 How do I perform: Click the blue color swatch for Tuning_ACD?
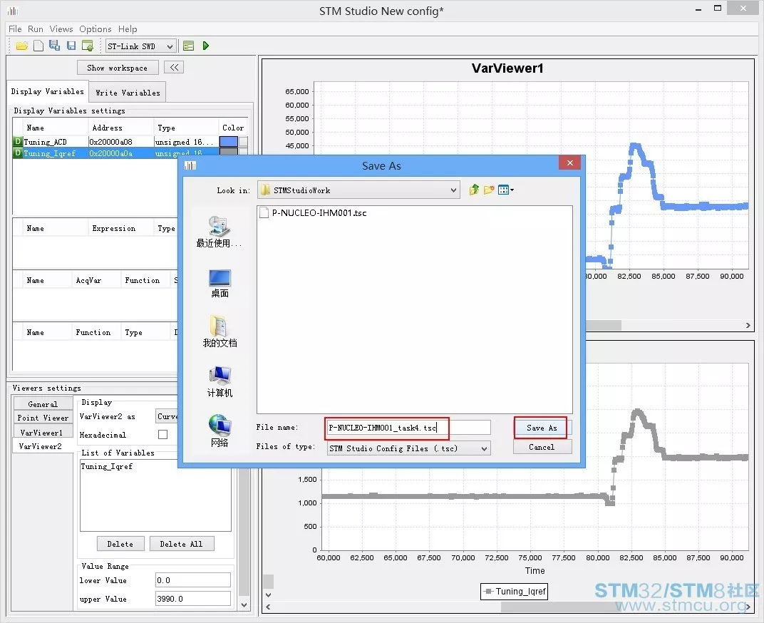pos(229,141)
